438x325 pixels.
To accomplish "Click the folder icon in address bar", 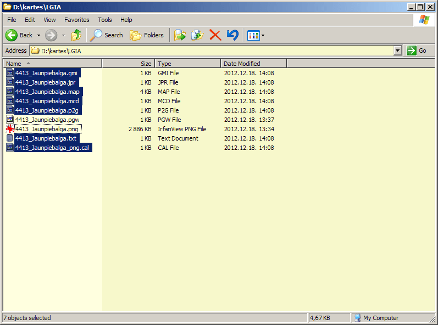I will point(35,51).
